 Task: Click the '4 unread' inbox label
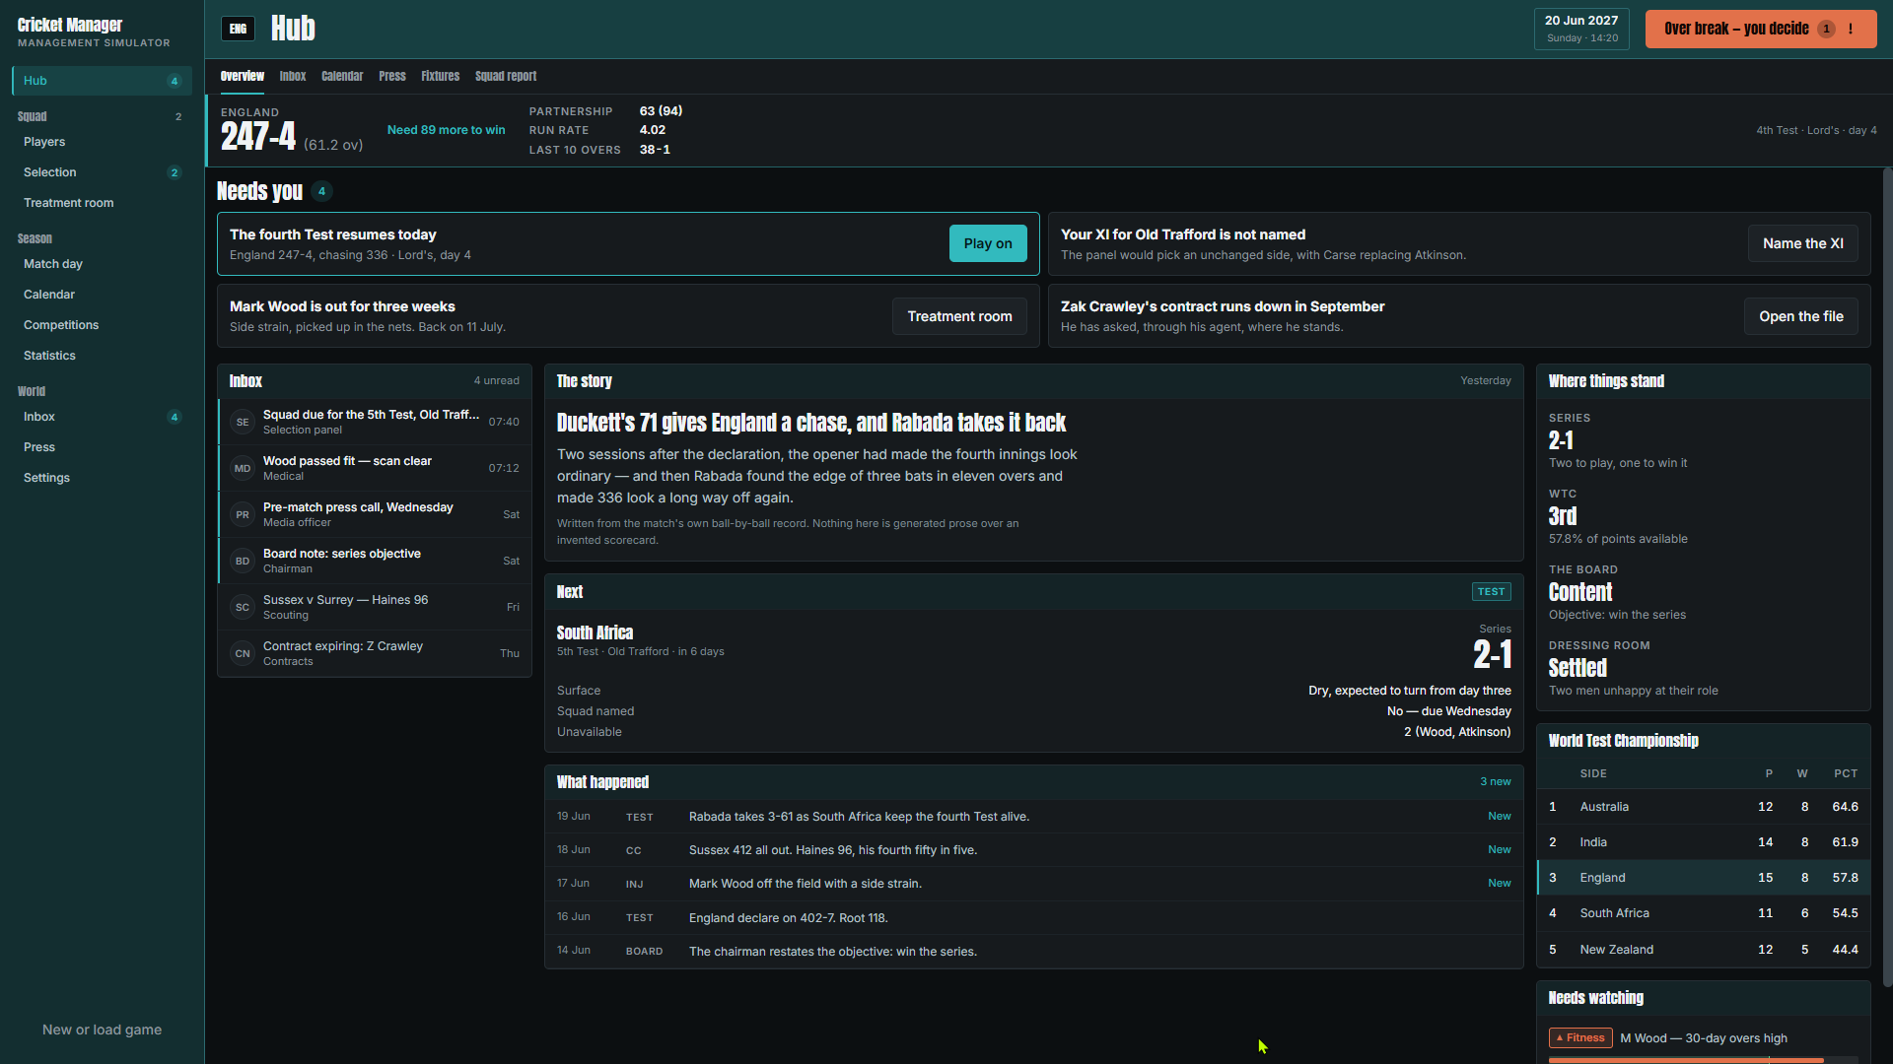[496, 380]
